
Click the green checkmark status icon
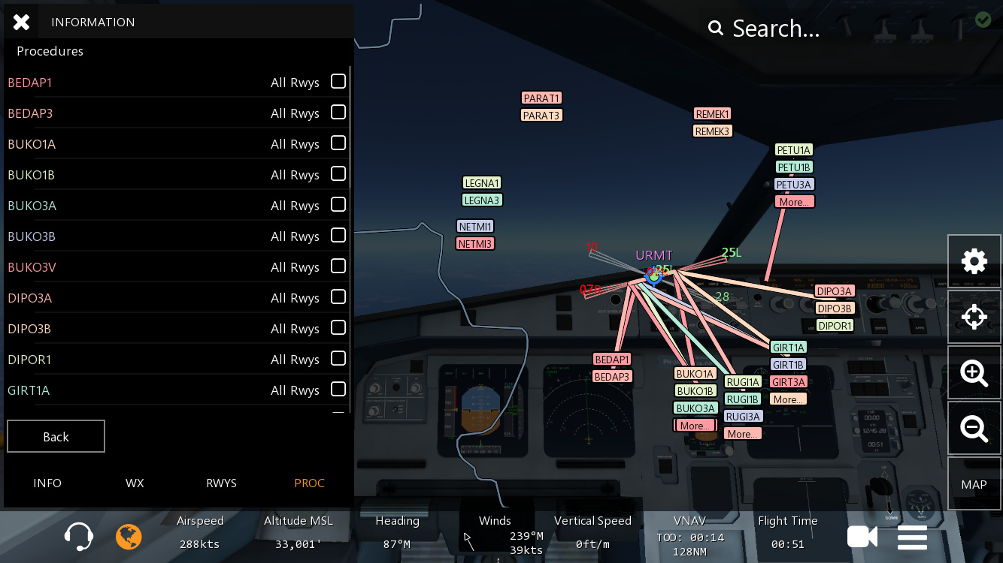point(983,20)
